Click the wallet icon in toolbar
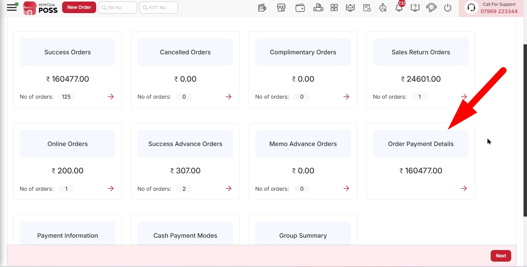This screenshot has height=267, width=527. coord(300,8)
